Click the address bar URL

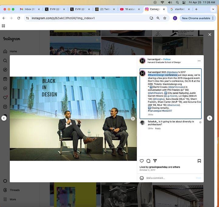63,18
